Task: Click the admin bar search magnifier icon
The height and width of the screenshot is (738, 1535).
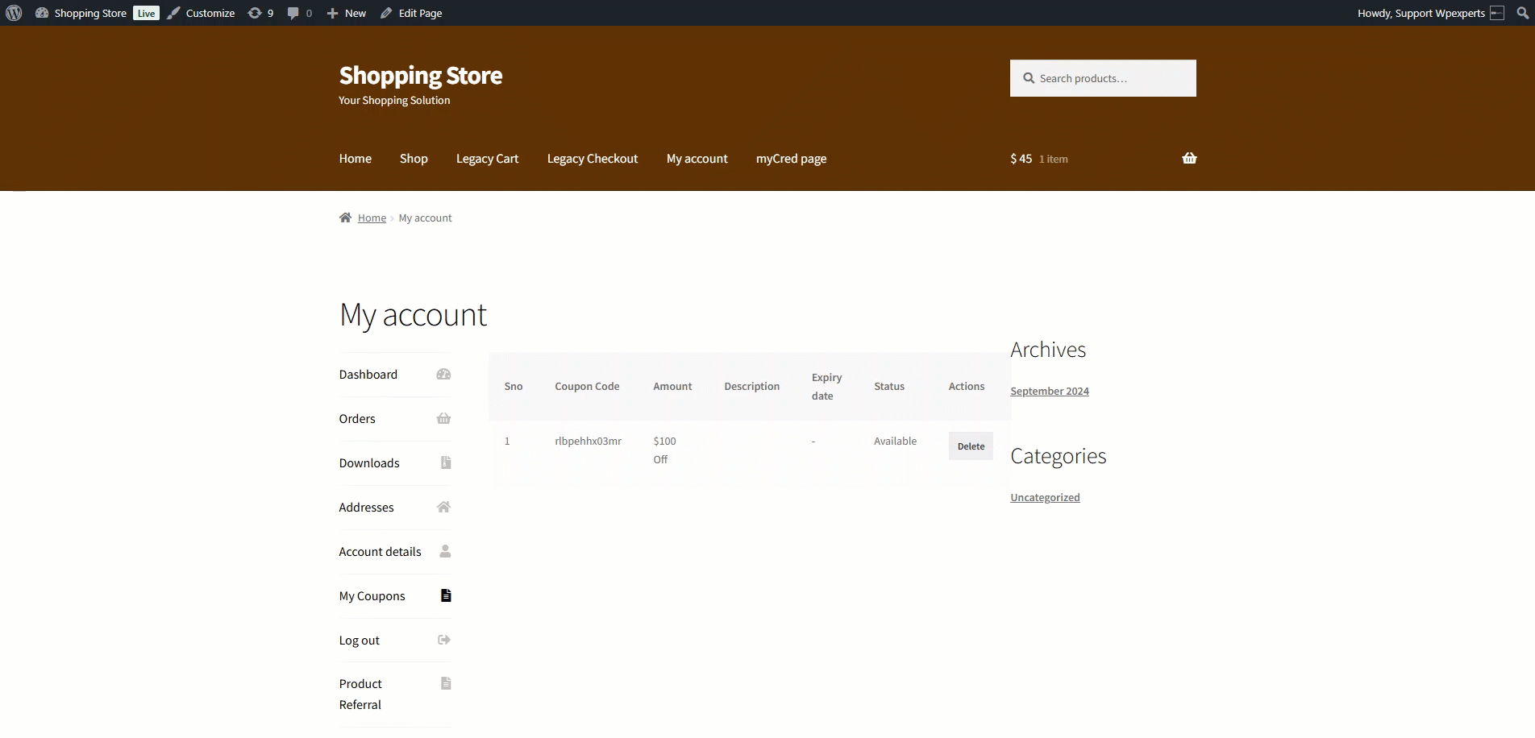Action: pos(1522,13)
